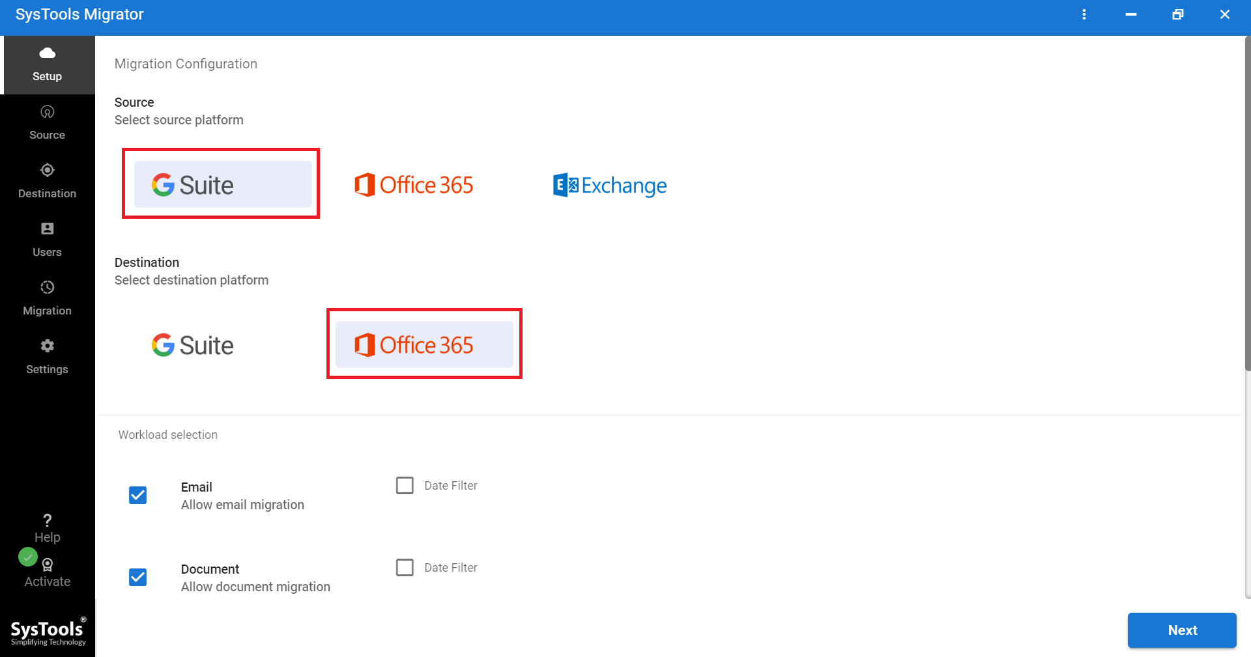Click the SysTools logo in sidebar

[x=48, y=631]
